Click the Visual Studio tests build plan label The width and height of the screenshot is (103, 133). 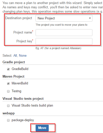[32, 106]
